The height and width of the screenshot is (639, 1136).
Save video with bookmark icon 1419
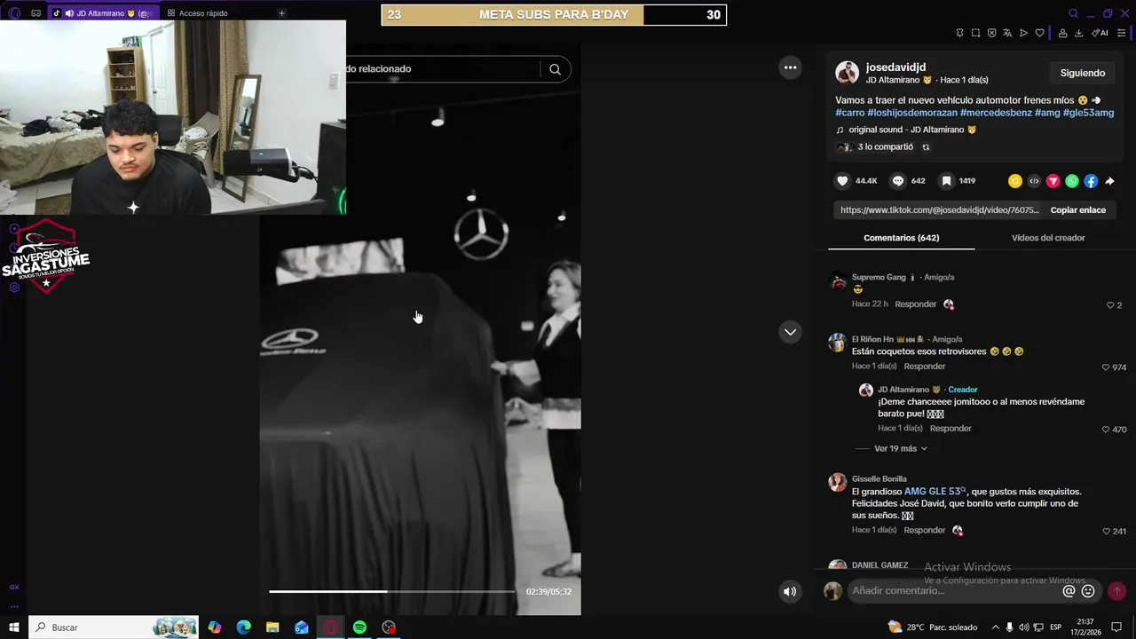click(947, 181)
